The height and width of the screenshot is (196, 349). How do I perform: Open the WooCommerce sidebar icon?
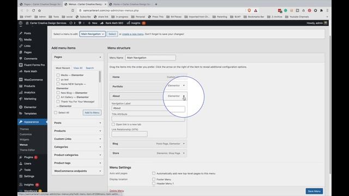click(21, 79)
